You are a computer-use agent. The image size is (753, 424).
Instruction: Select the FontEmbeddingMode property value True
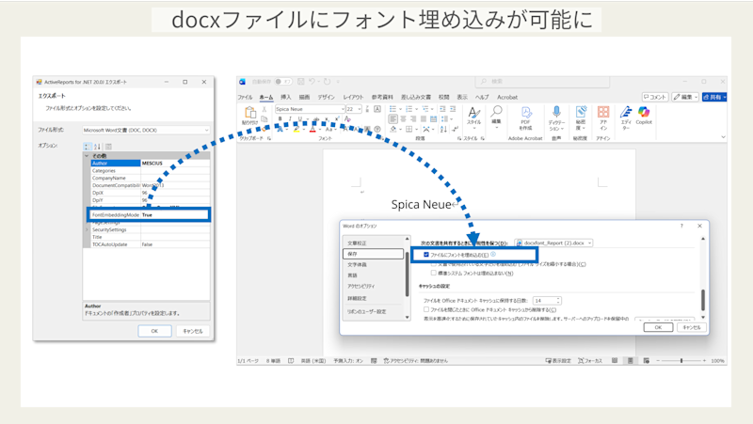pos(175,215)
